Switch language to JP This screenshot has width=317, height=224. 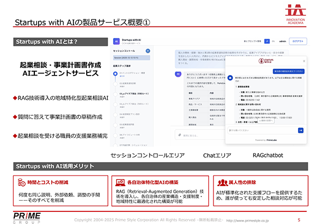[x=266, y=41]
